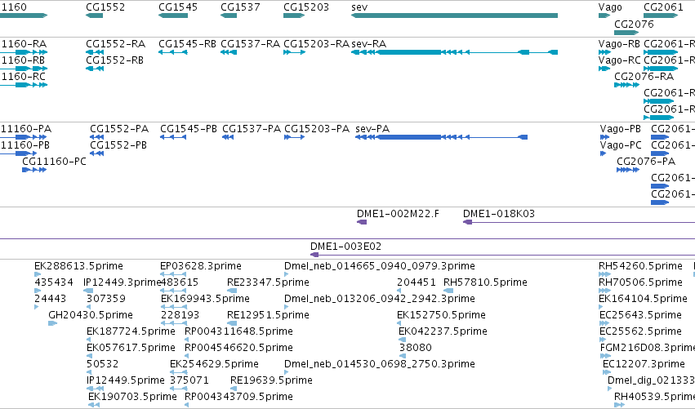The width and height of the screenshot is (695, 409).
Task: Select the CG2061 gene label
Action: pos(663,7)
